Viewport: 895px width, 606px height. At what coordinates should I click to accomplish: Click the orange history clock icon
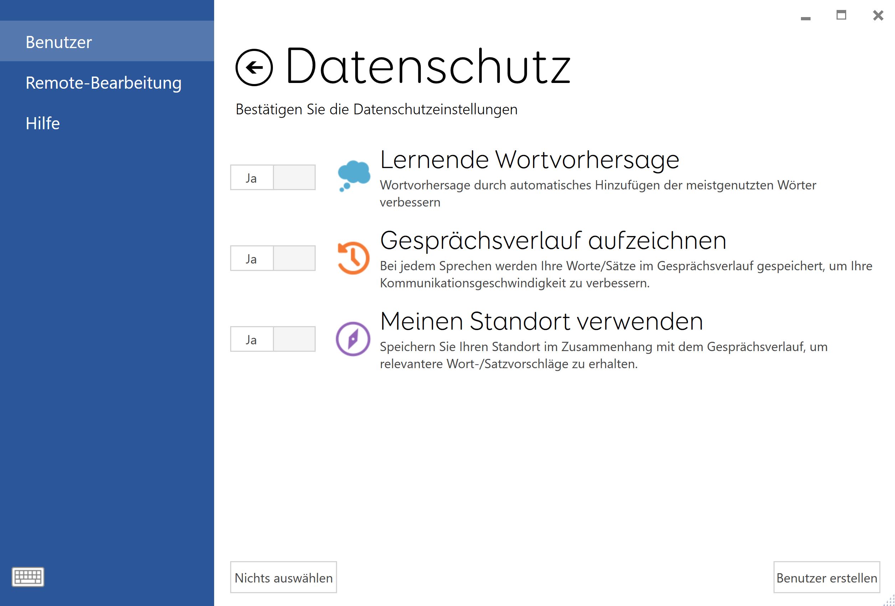(x=353, y=258)
